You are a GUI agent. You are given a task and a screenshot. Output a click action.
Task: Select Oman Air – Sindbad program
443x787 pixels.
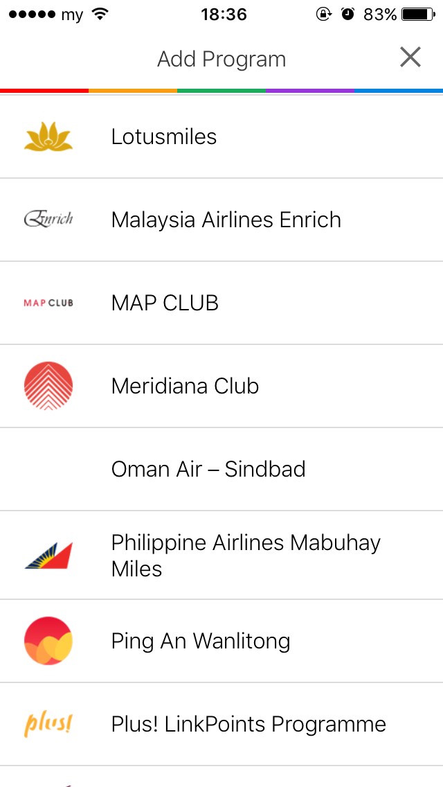coord(208,469)
